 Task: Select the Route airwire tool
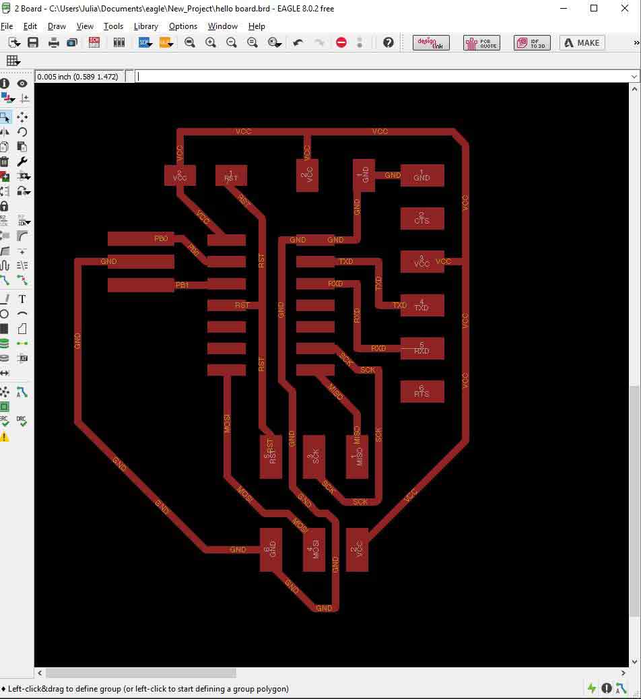(5, 280)
